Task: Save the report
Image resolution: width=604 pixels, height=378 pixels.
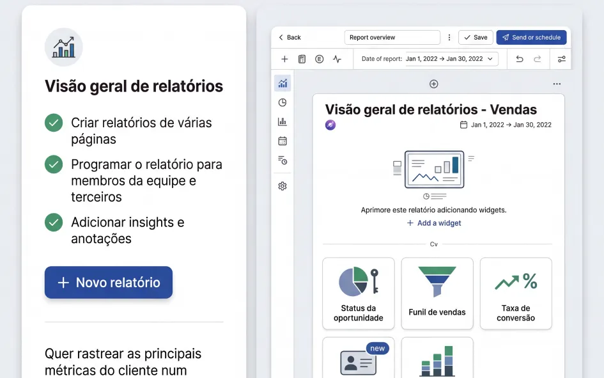Action: click(476, 37)
